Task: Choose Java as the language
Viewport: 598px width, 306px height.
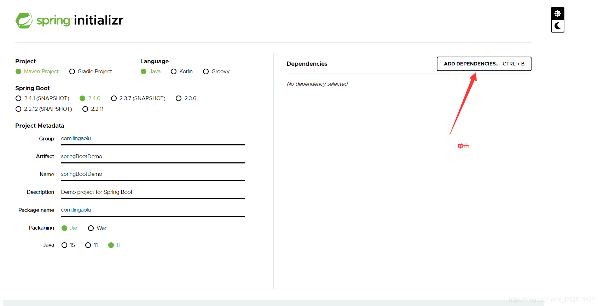Action: (151, 71)
